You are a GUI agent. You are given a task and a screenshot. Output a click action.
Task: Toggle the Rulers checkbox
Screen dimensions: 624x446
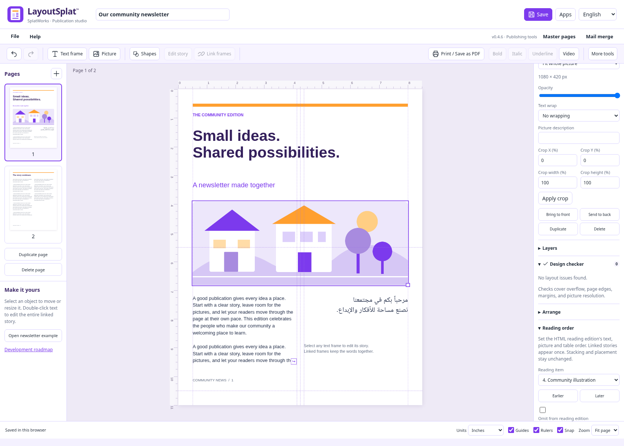pos(536,430)
